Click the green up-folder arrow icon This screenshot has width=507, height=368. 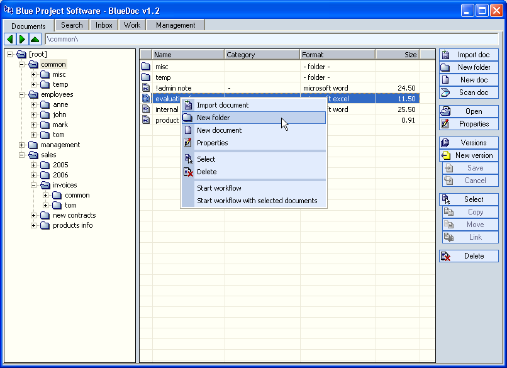tap(35, 40)
